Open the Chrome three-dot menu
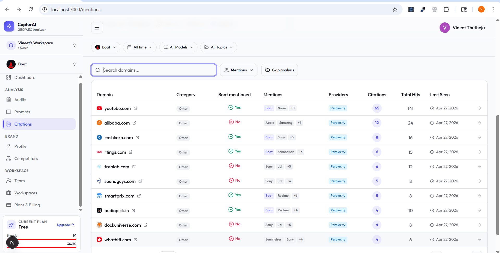The width and height of the screenshot is (500, 253). tap(493, 9)
